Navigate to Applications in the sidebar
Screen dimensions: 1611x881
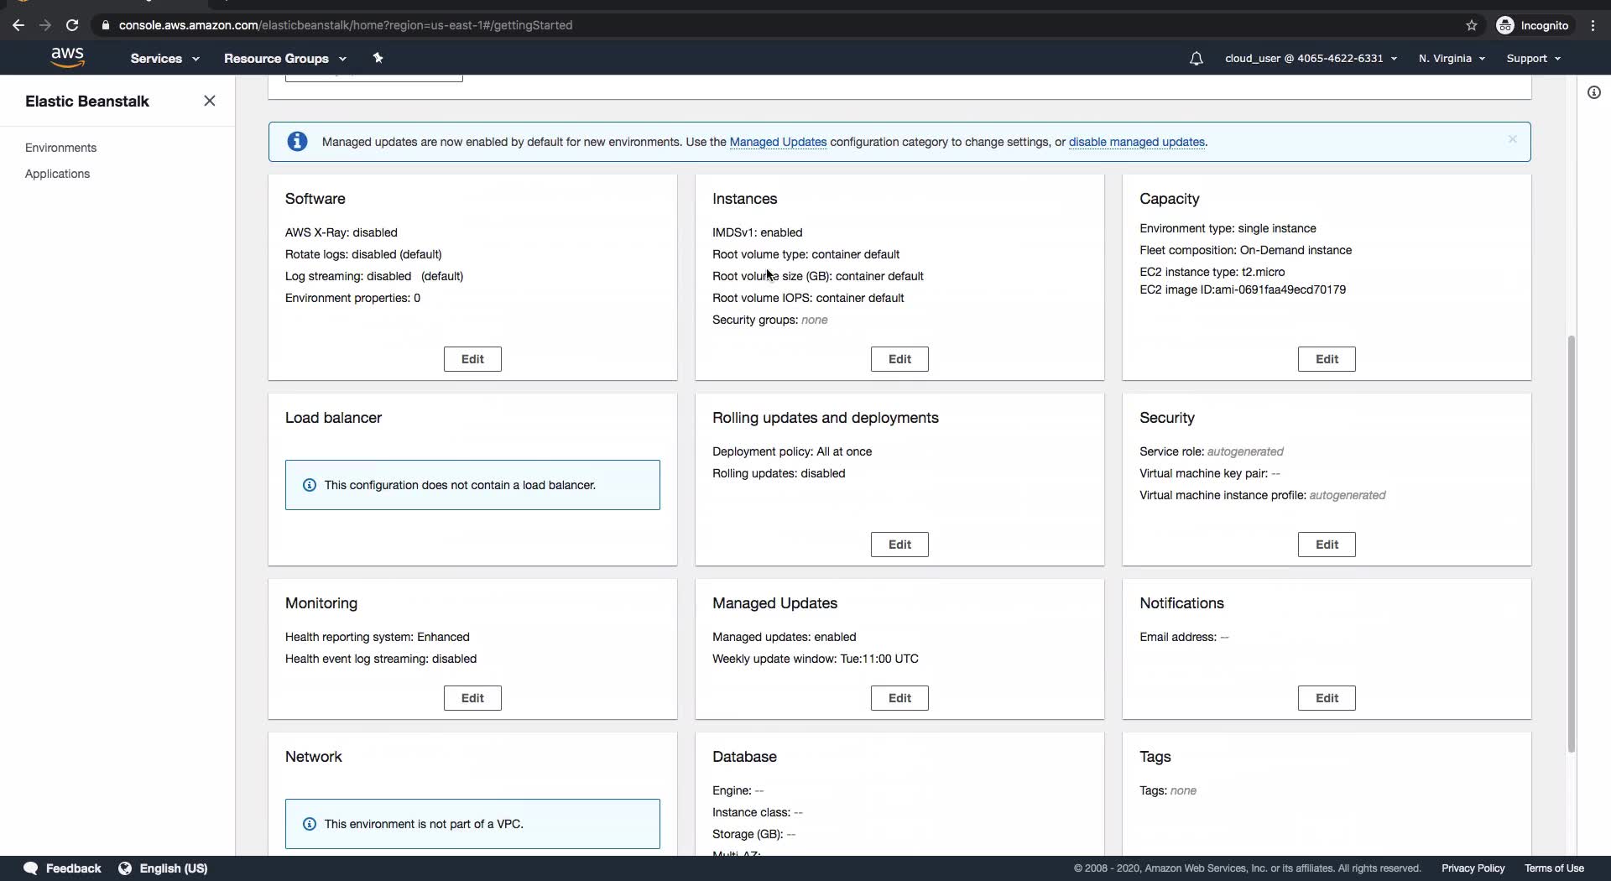click(57, 174)
